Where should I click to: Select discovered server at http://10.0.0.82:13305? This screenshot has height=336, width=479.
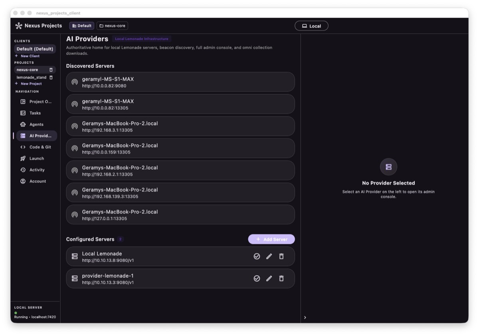point(180,104)
